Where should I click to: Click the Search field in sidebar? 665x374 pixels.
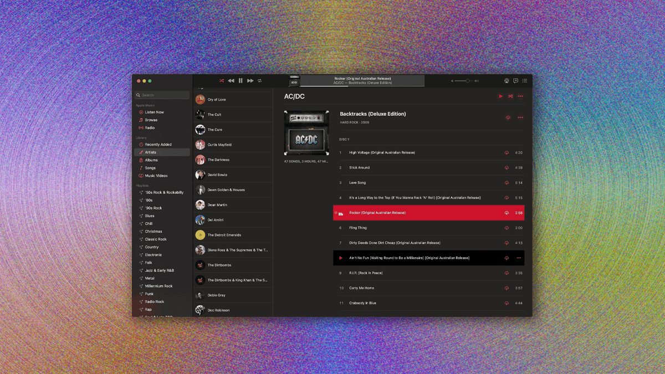pyautogui.click(x=162, y=95)
